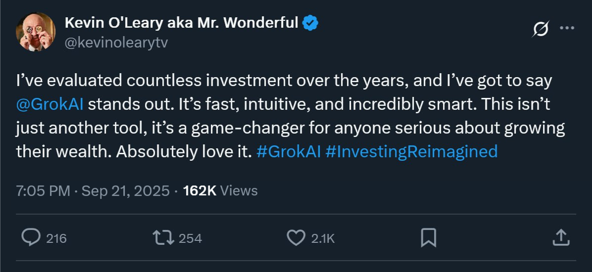The width and height of the screenshot is (592, 272).
Task: Open the #InvestingReimagined hashtag
Action: 411,151
